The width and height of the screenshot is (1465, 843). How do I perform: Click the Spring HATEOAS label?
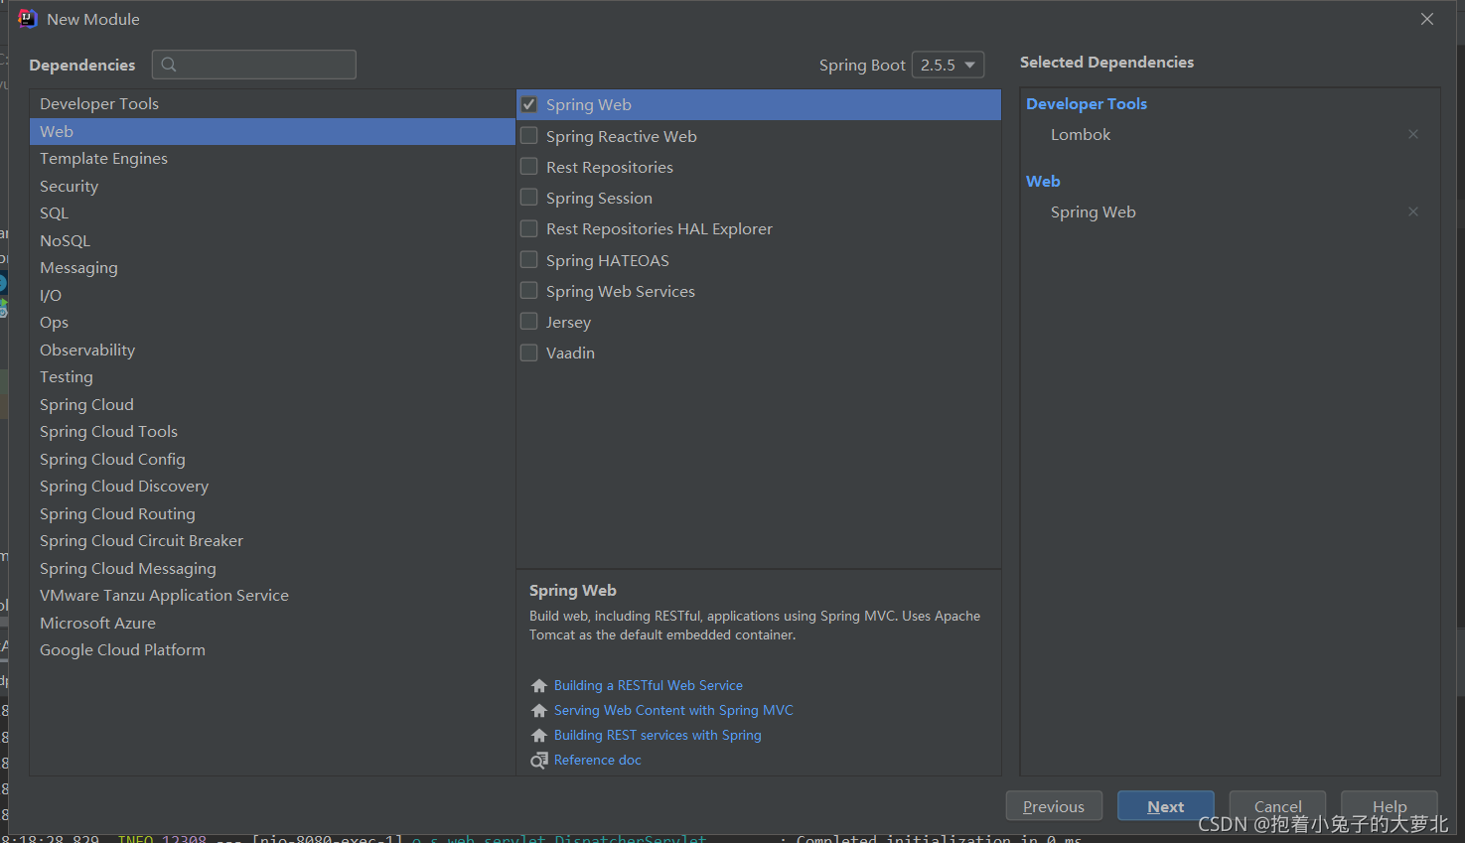[x=608, y=260]
